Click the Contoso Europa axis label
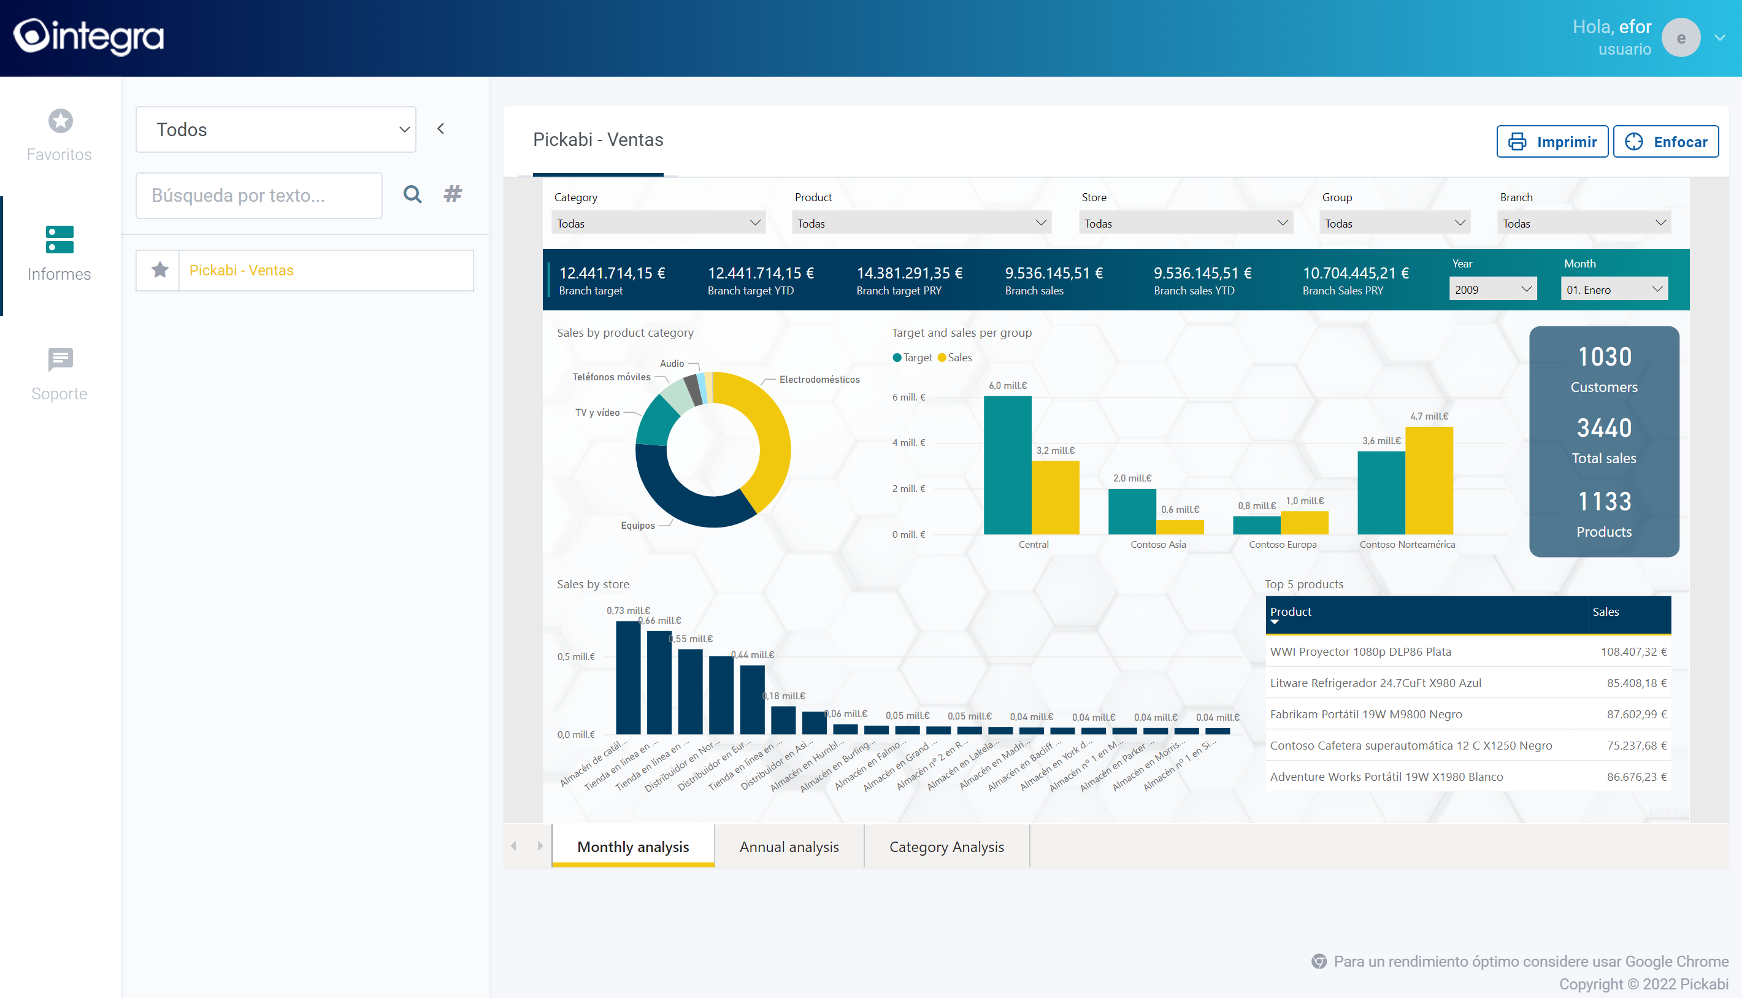Image resolution: width=1742 pixels, height=998 pixels. [x=1282, y=544]
